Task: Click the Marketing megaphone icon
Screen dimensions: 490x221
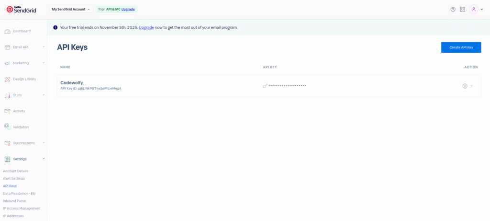Action: pyautogui.click(x=8, y=63)
